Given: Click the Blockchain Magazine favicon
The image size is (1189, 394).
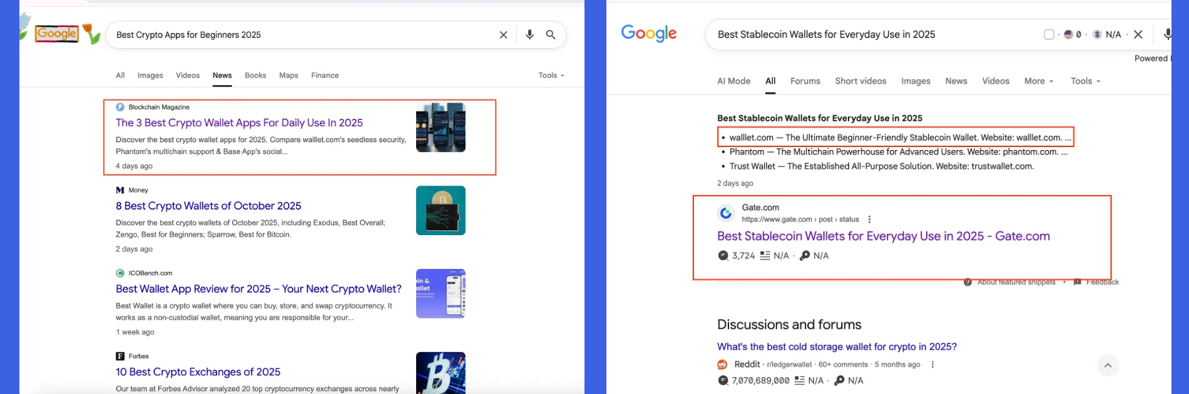Looking at the screenshot, I should coord(120,107).
